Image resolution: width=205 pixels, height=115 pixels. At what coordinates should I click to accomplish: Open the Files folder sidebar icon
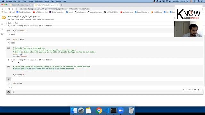tap(2, 34)
